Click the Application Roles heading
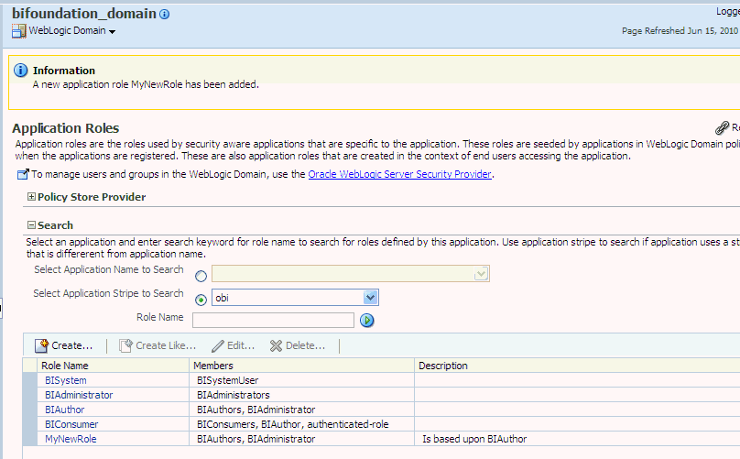The image size is (740, 459). coord(66,128)
